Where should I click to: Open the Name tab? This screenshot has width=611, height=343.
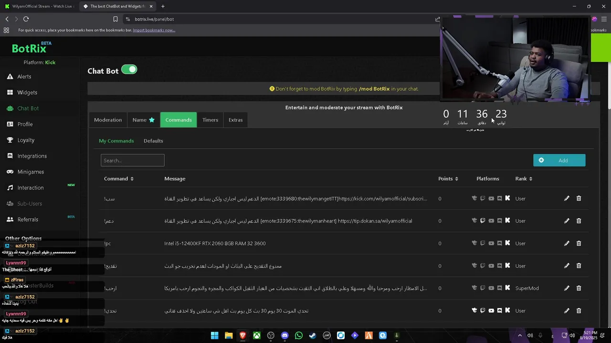tap(143, 120)
